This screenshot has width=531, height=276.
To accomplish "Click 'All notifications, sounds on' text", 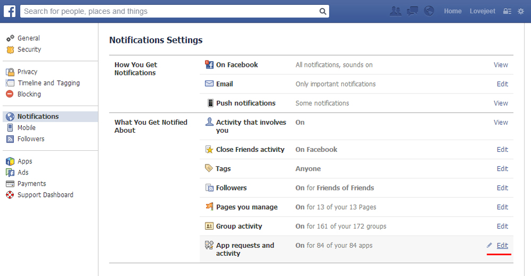I will (x=334, y=65).
